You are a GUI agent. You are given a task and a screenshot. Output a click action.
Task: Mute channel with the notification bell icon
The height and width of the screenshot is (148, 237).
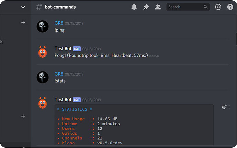134,7
